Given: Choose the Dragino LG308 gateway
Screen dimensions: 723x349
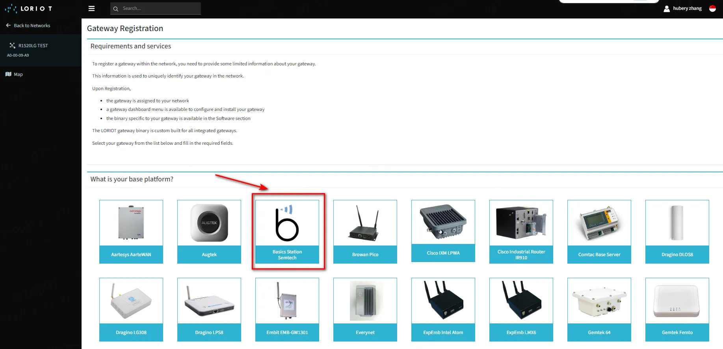Looking at the screenshot, I should coord(131,309).
